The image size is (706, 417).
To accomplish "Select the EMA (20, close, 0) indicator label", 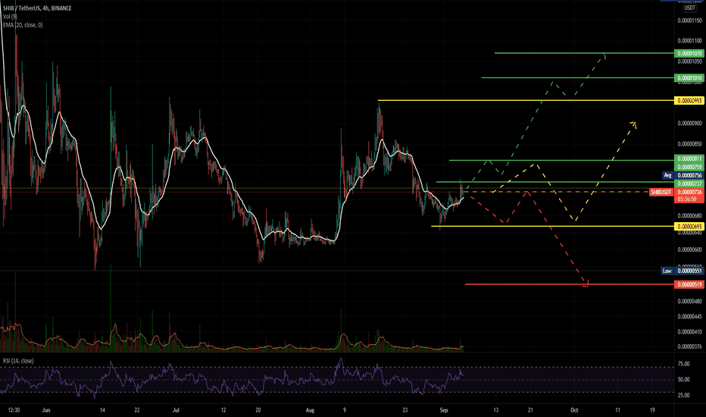I will (23, 25).
